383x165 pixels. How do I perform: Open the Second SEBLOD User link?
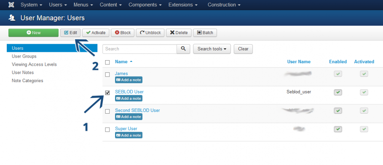(x=137, y=110)
